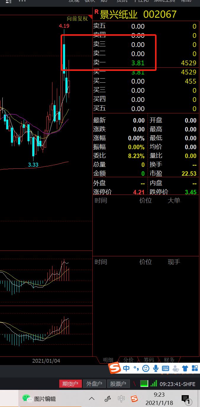Click the 价位 header in the 大单 panel
Viewport: 200px width, 407px height.
(x=146, y=201)
